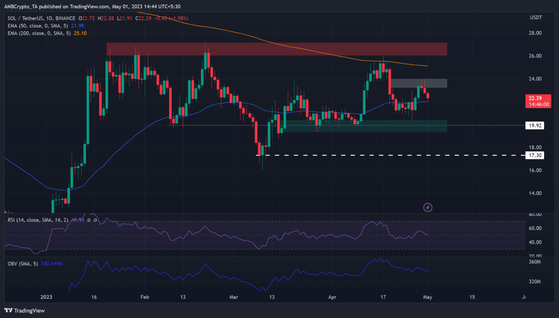Click the purple lightning bolt icon

click(428, 207)
